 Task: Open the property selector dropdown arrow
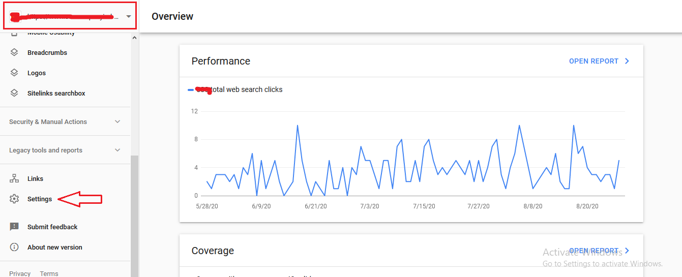tap(129, 16)
